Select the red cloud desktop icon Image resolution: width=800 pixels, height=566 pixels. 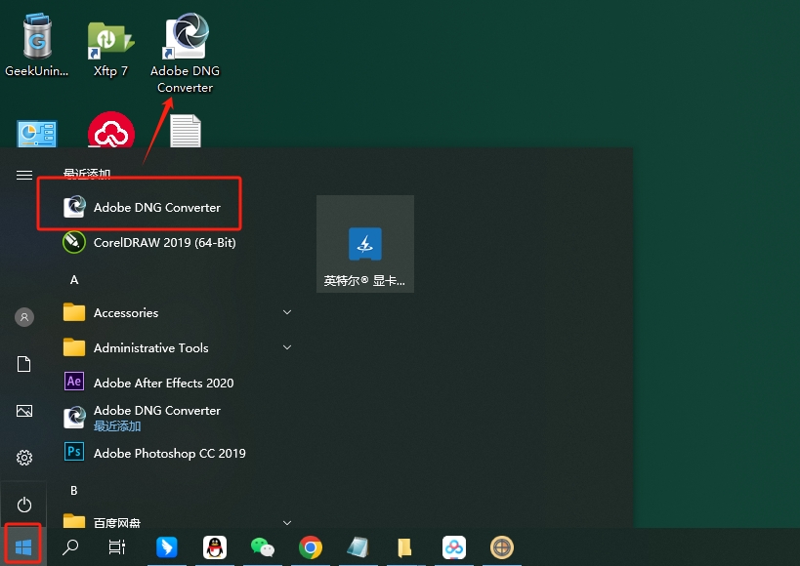(111, 130)
